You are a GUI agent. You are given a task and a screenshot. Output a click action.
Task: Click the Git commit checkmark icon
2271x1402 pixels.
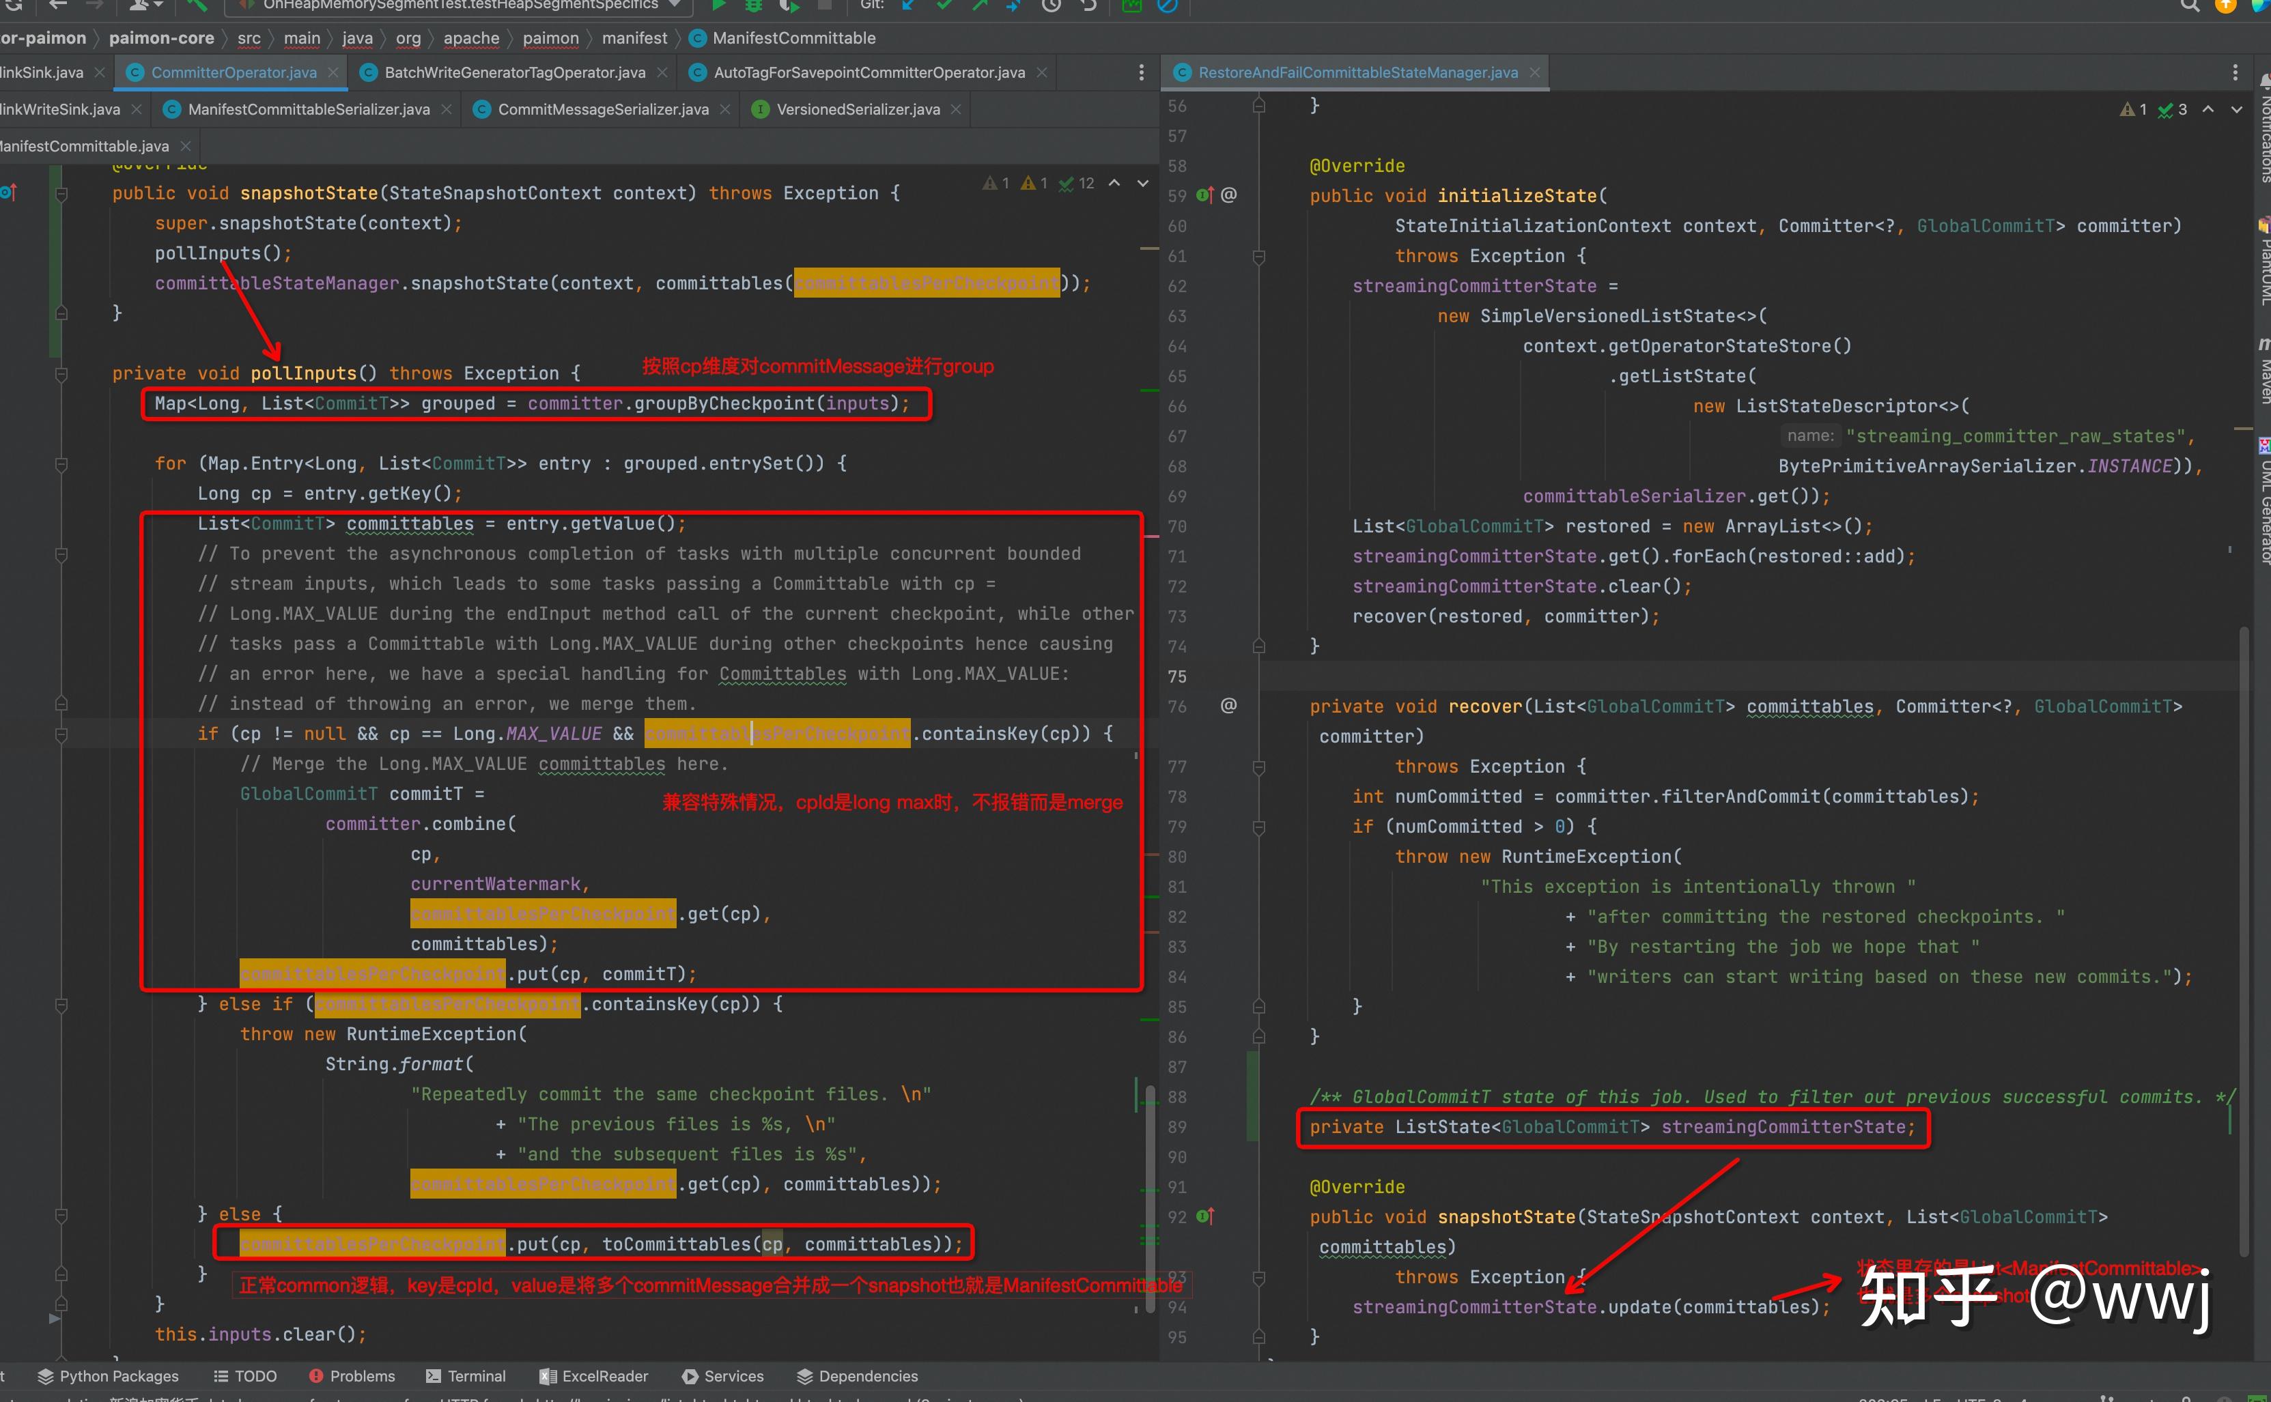944,5
